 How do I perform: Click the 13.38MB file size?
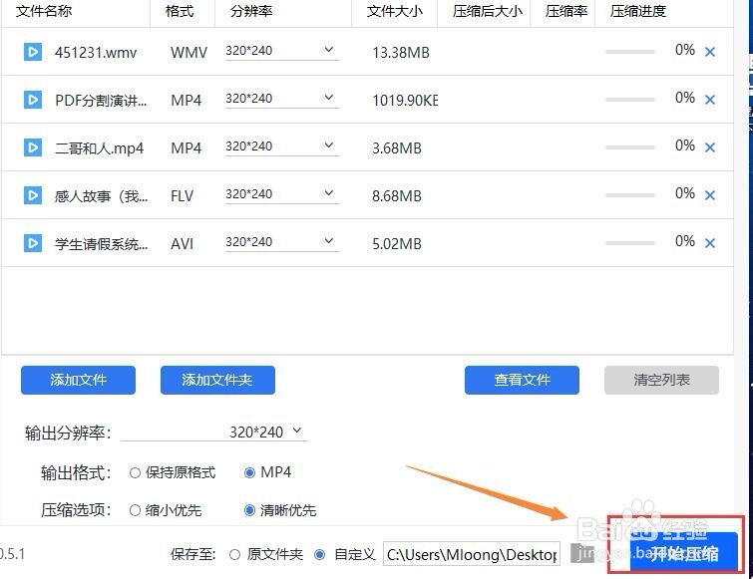[401, 52]
